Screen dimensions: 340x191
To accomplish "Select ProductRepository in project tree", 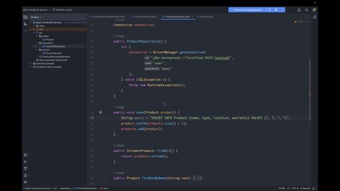I will pyautogui.click(x=54, y=46).
